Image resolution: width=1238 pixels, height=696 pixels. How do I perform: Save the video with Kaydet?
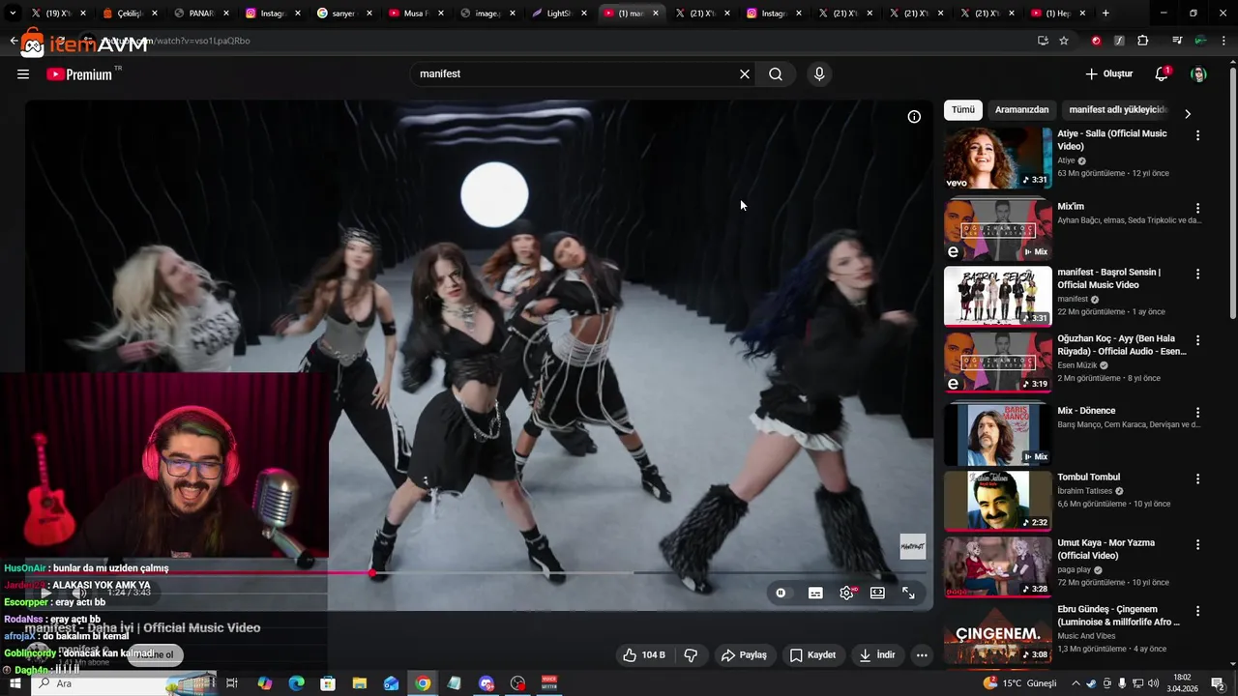point(812,655)
